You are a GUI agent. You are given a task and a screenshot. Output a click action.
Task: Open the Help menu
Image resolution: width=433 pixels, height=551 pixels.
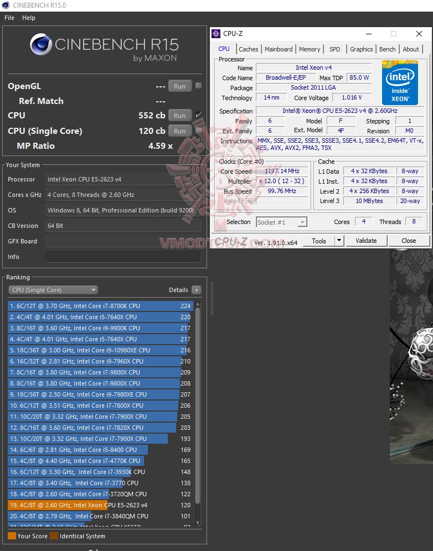click(x=29, y=18)
